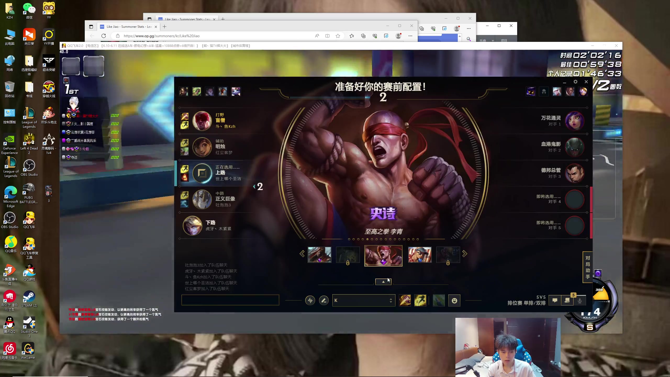
Task: Select the Smite summoner spell slot
Action: 405,300
